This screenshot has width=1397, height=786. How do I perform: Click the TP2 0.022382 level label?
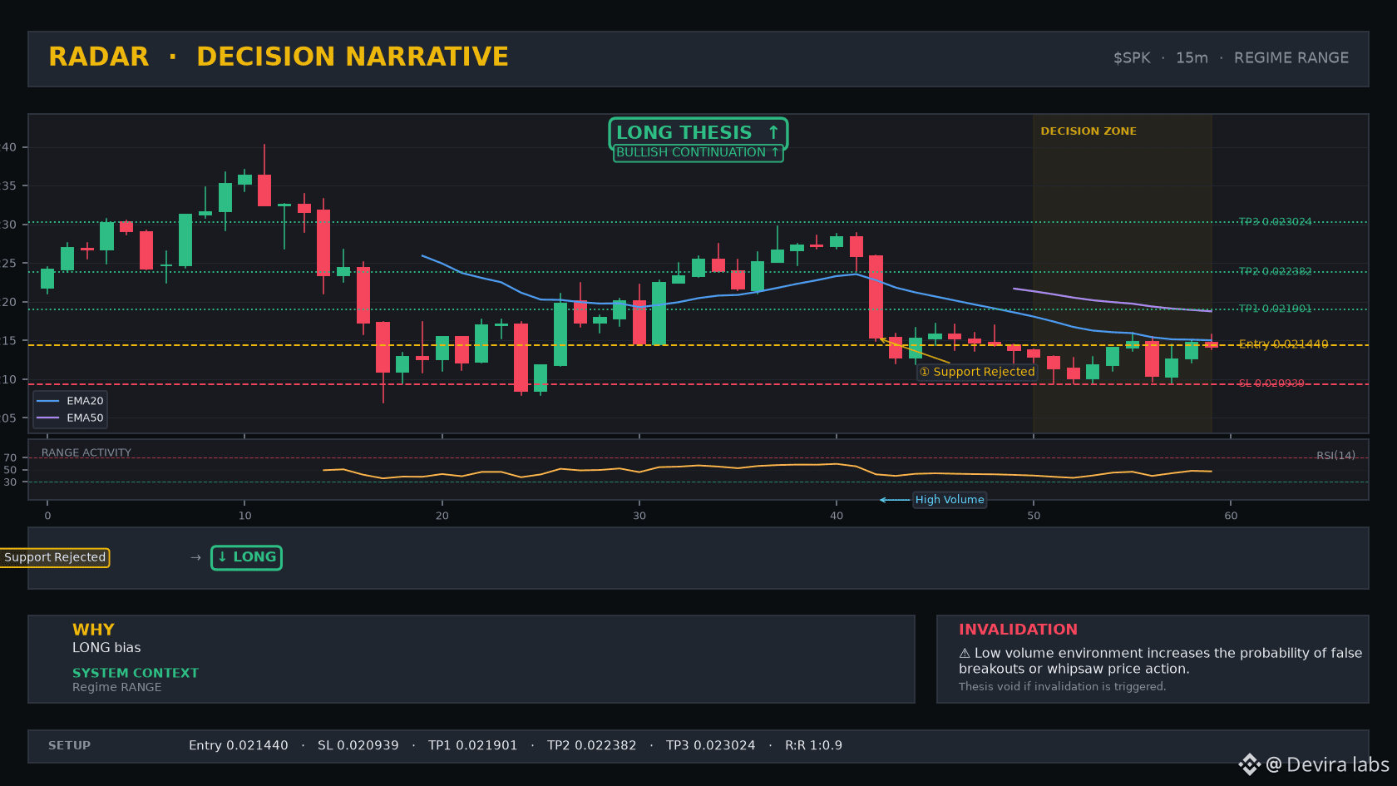pyautogui.click(x=1275, y=272)
